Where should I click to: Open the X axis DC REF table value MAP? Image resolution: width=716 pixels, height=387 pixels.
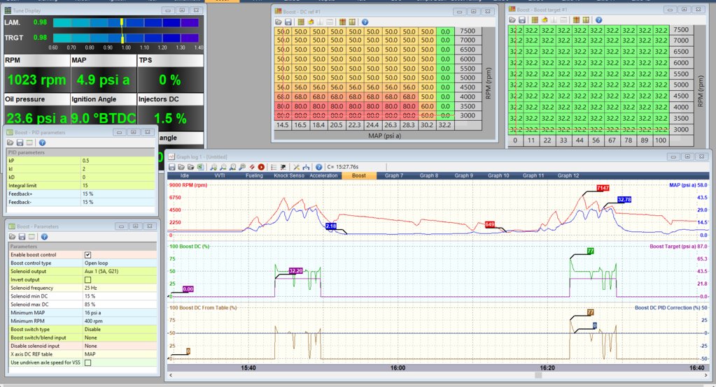[120, 354]
